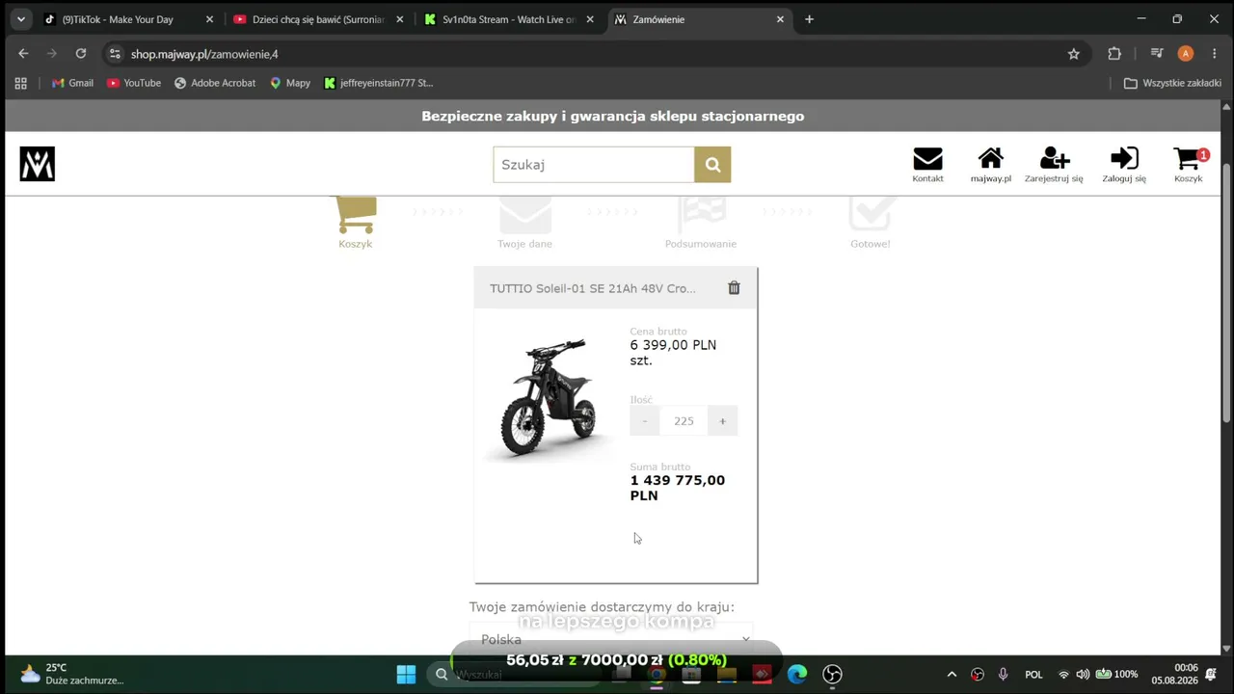View site information icon in address bar
The height and width of the screenshot is (694, 1234).
(115, 54)
